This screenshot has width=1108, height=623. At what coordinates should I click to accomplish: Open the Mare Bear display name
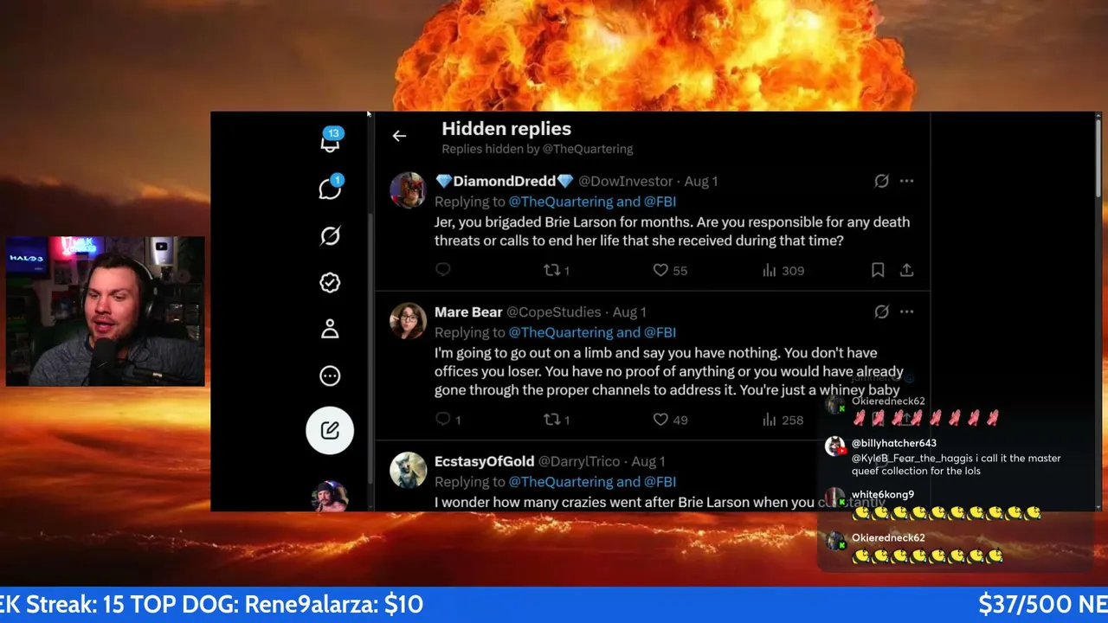point(468,311)
